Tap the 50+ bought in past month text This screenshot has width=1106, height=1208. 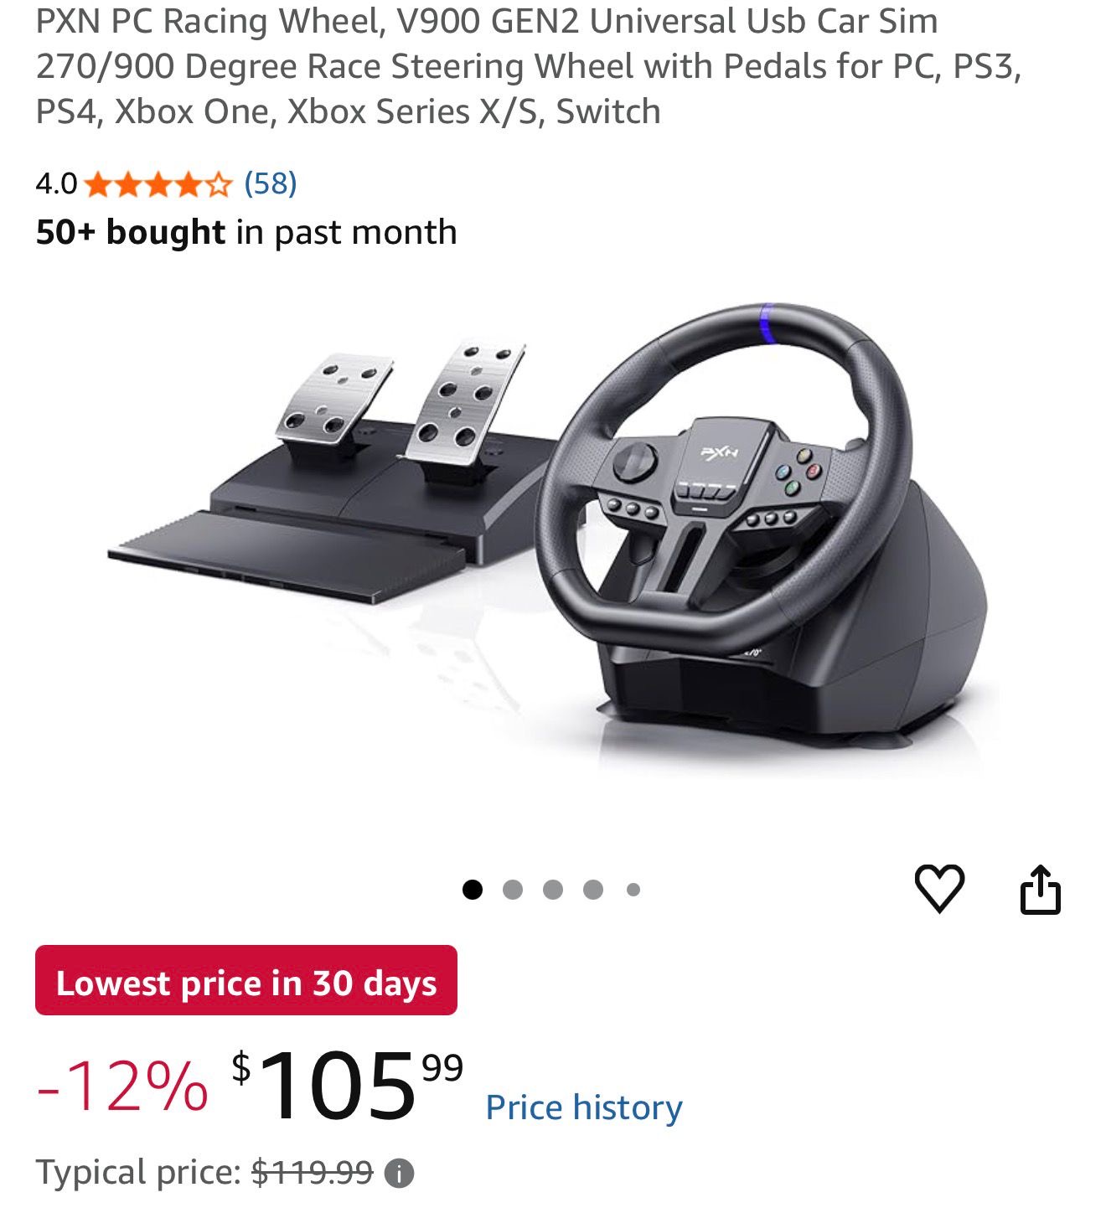[246, 232]
